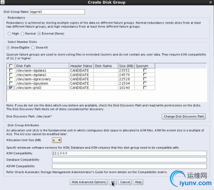This screenshot has height=190, width=214.
Task: Enable Quorum for the asm-grid2 row
Action: click(145, 88)
